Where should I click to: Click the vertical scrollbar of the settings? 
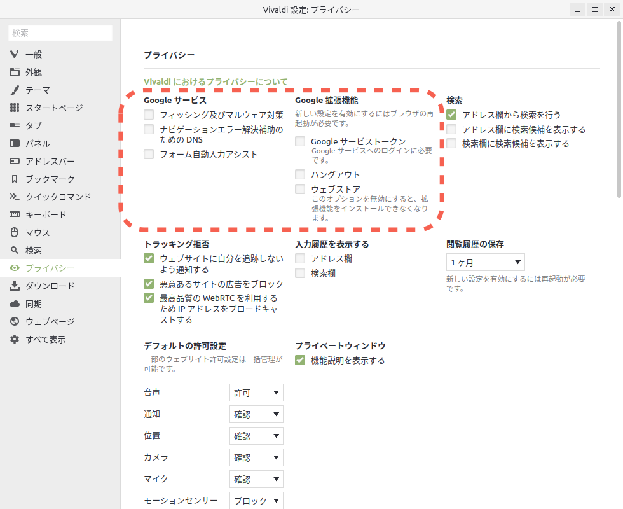tap(619, 109)
